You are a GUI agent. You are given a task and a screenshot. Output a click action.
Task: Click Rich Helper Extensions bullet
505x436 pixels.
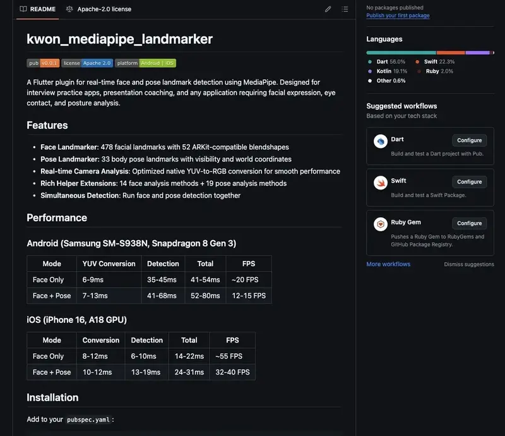pyautogui.click(x=163, y=183)
